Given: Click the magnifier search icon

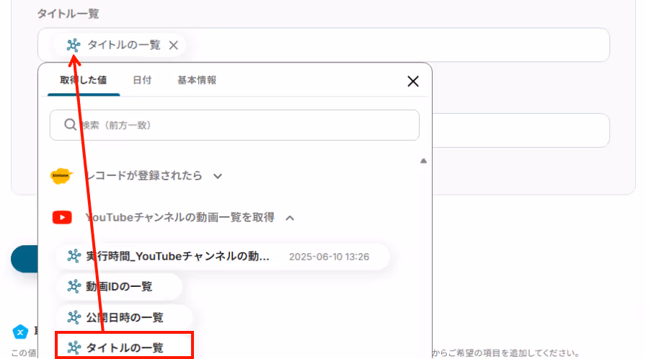Looking at the screenshot, I should pos(70,125).
